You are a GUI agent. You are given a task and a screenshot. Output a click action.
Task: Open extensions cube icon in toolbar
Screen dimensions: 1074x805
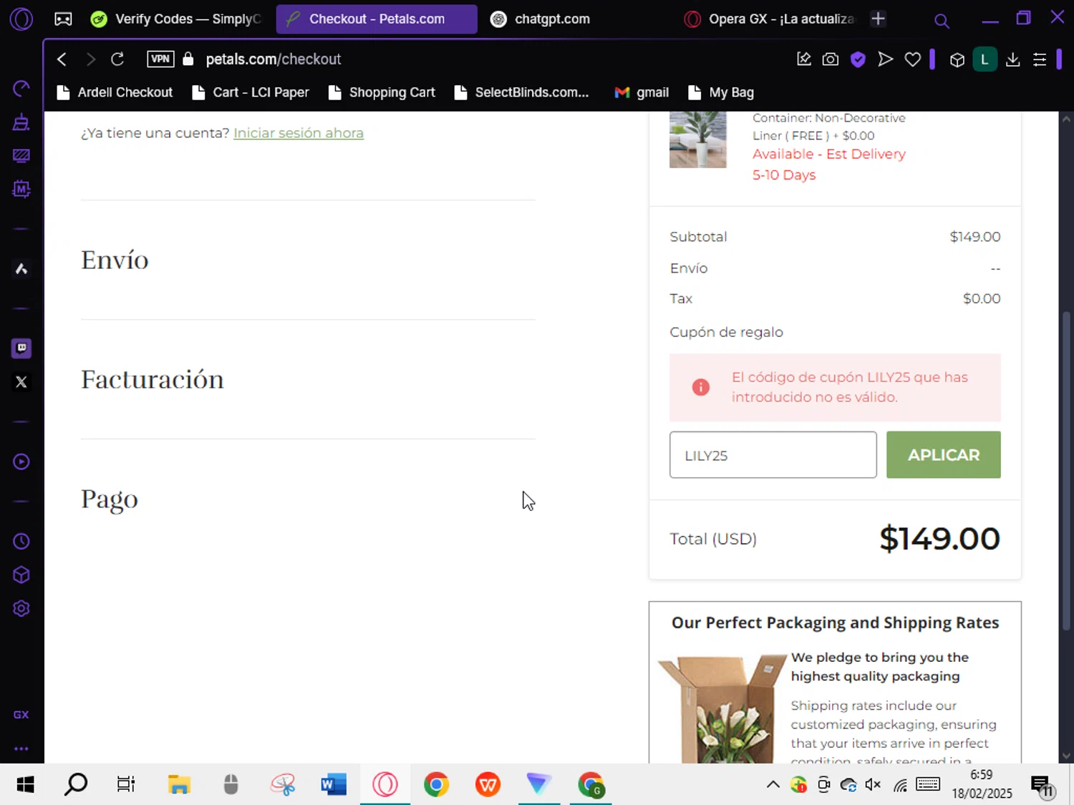pos(957,60)
